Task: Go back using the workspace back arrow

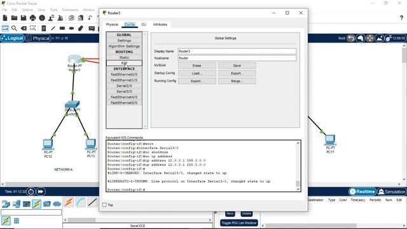Action: pos(351,38)
